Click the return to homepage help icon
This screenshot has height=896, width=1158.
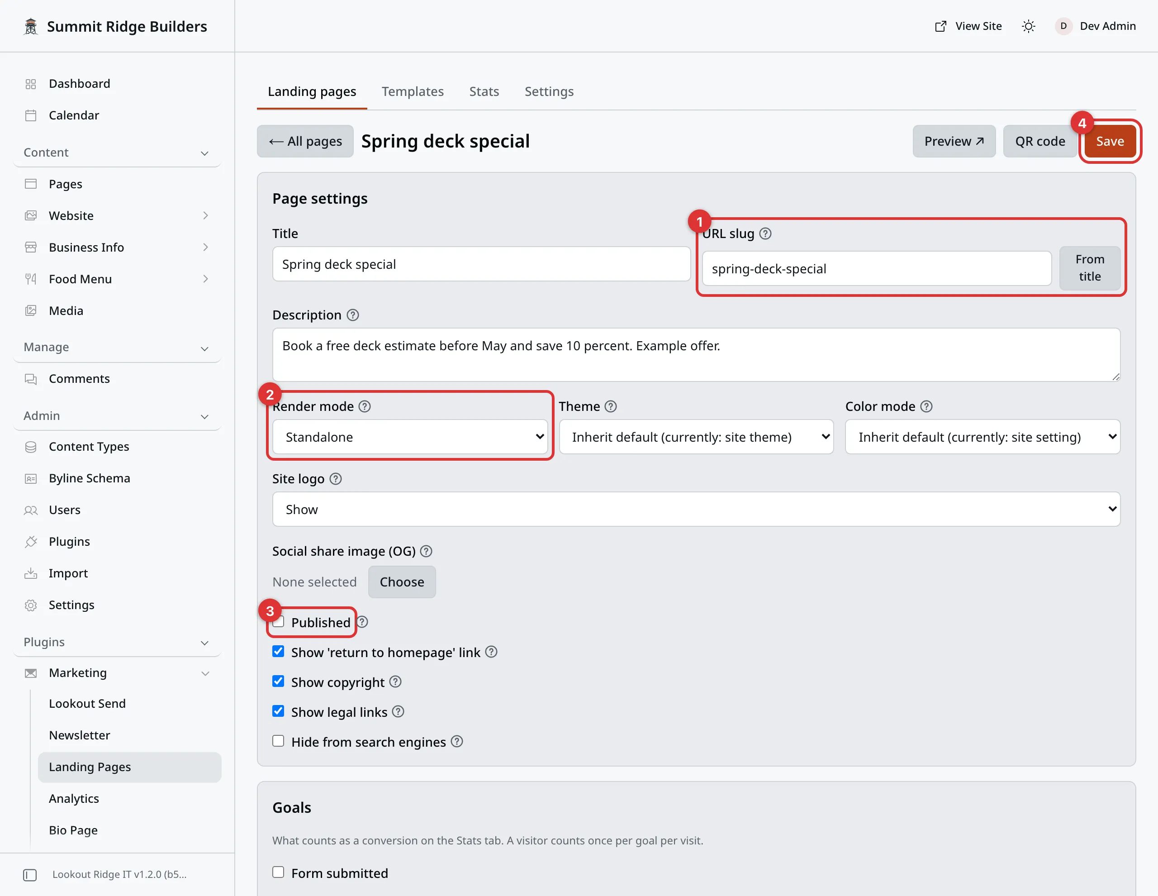pos(492,652)
